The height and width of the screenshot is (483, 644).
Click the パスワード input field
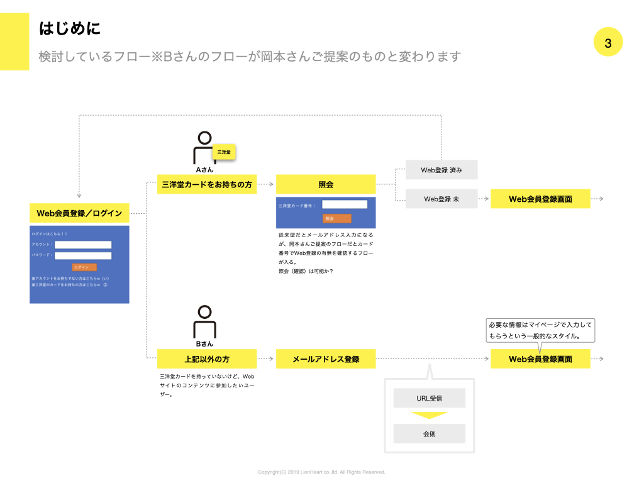(x=83, y=256)
